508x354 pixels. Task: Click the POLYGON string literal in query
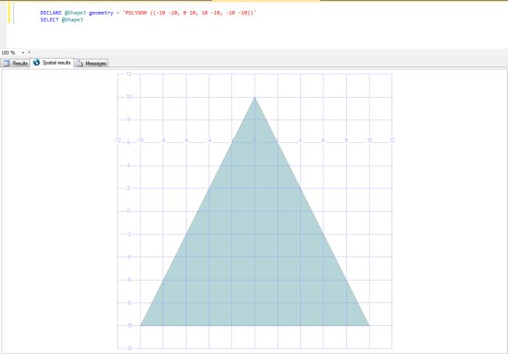[x=189, y=13]
